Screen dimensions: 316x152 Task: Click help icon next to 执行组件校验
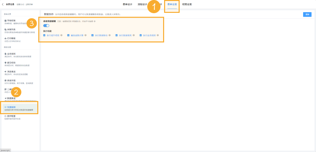point(62,35)
